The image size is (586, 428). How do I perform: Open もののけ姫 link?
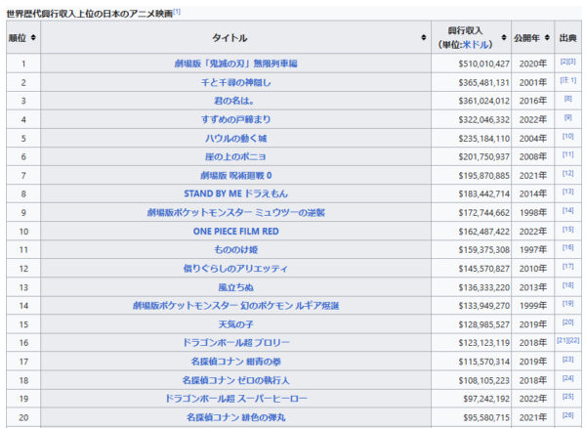click(x=235, y=250)
